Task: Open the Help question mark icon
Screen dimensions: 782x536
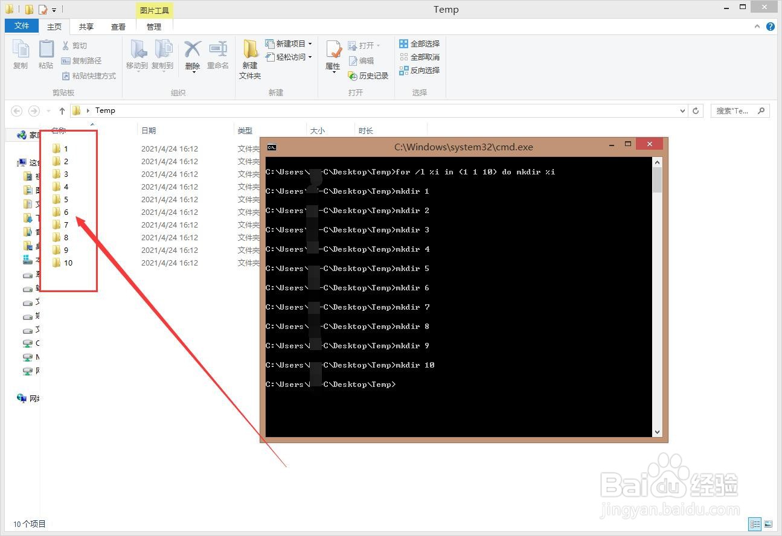Action: click(771, 27)
